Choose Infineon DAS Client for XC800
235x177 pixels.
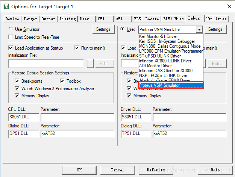click(x=171, y=71)
